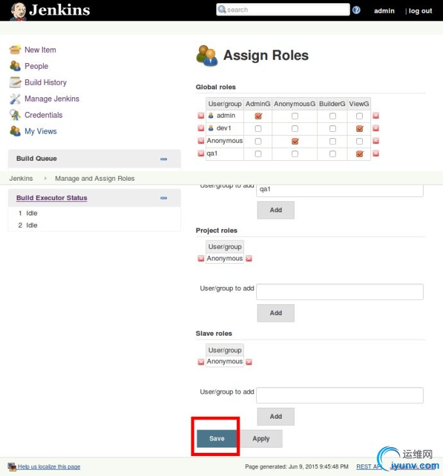The image size is (443, 476).
Task: Click the Global roles user/group field containing qa1
Action: 340,190
